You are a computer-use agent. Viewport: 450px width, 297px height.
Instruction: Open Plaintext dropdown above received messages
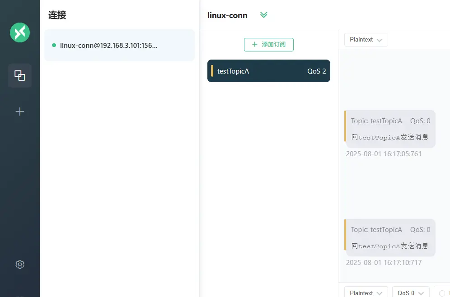(366, 40)
